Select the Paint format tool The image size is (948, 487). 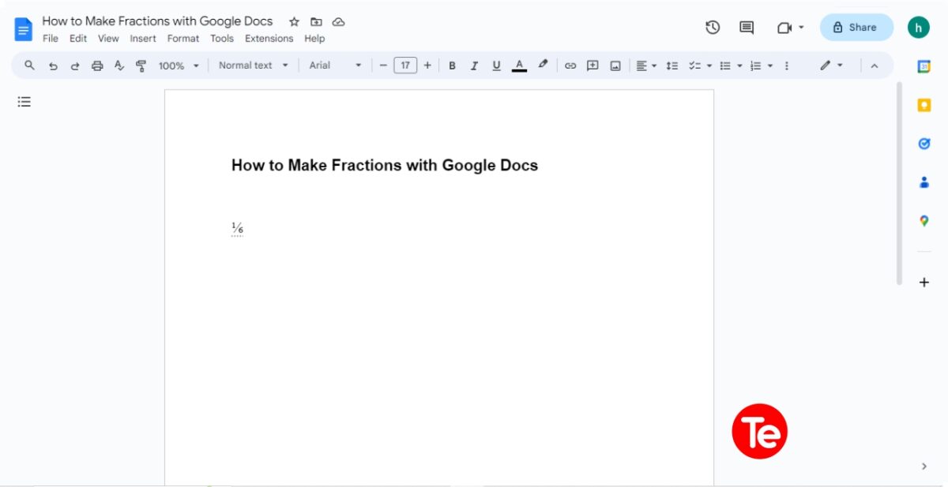141,66
